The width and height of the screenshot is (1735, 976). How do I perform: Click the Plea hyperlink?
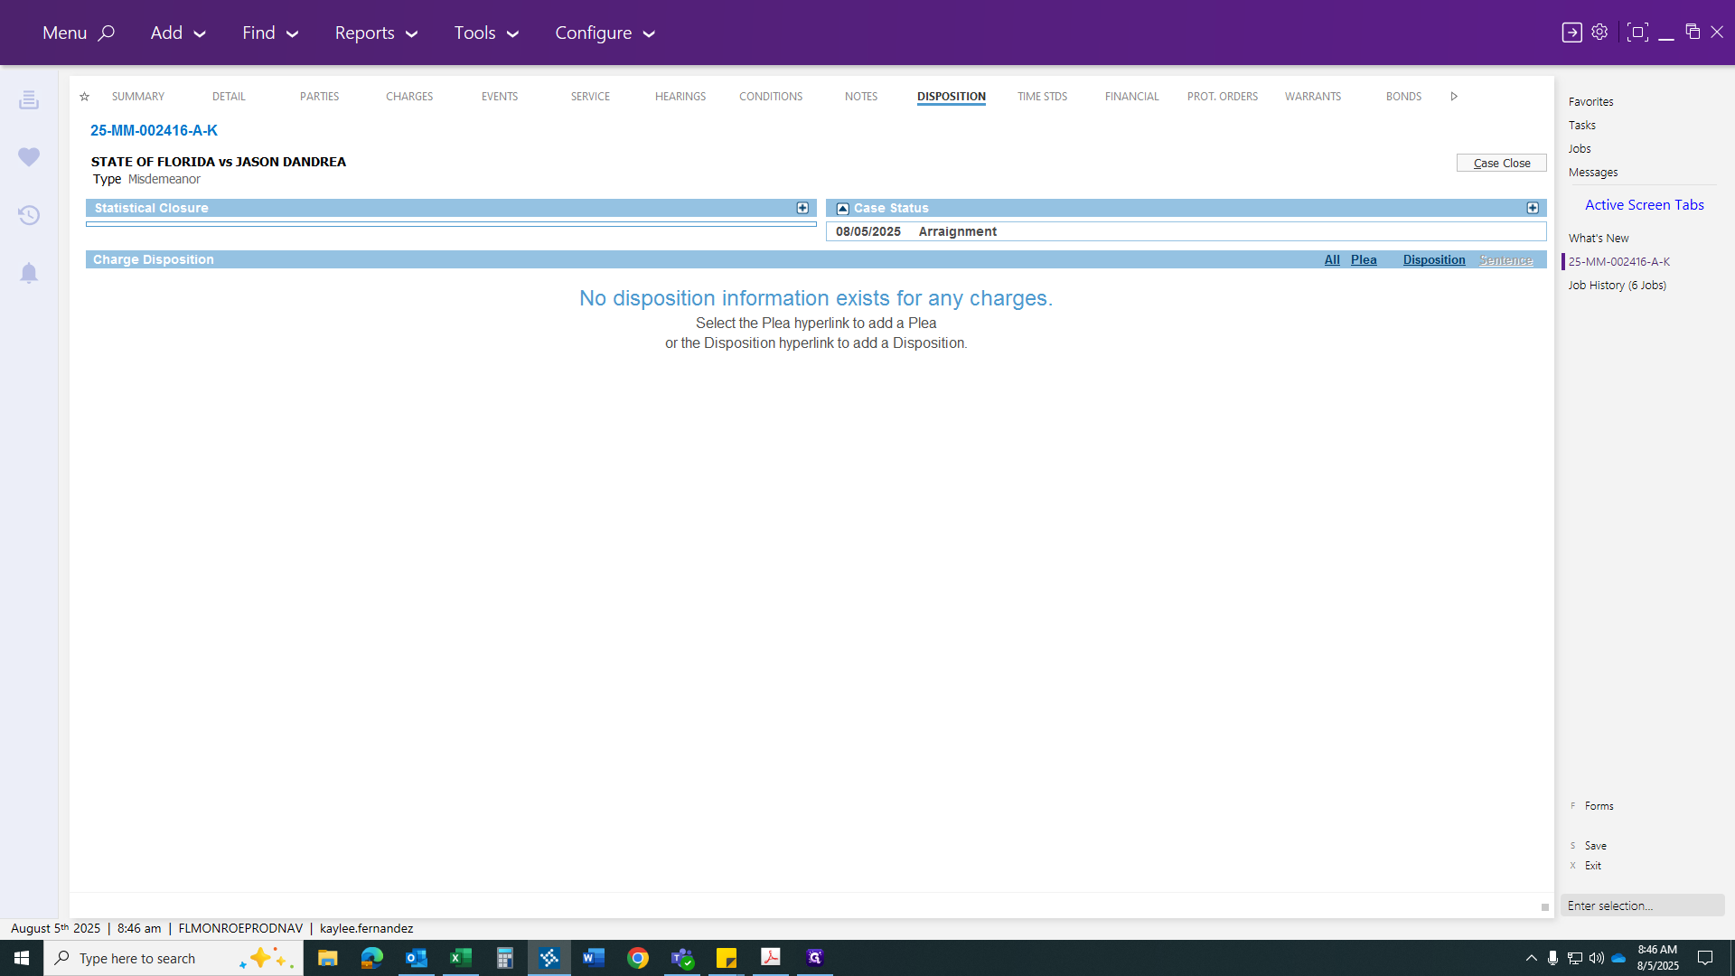tap(1364, 260)
